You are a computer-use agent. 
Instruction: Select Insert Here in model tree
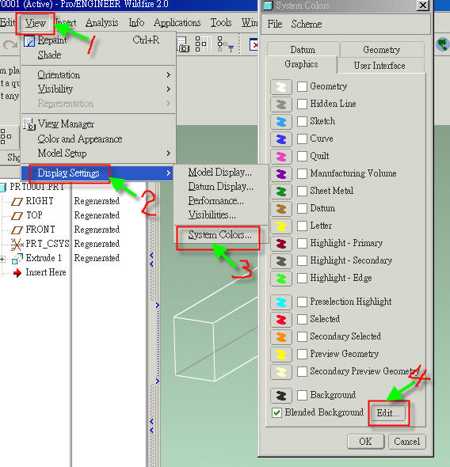tap(46, 272)
